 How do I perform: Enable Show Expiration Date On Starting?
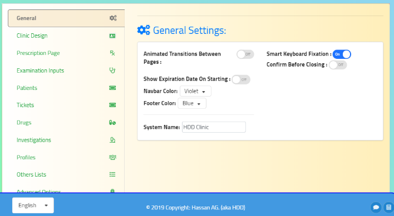241,79
